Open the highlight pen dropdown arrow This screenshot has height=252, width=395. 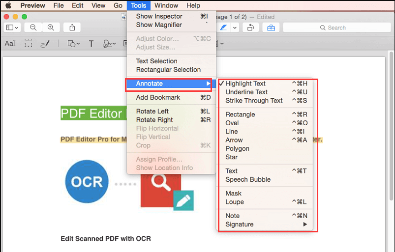coord(235,28)
